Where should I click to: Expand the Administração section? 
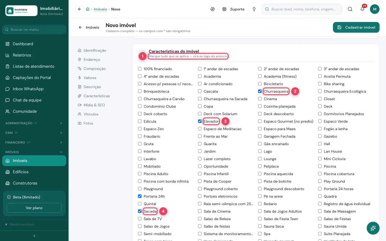(x=34, y=123)
